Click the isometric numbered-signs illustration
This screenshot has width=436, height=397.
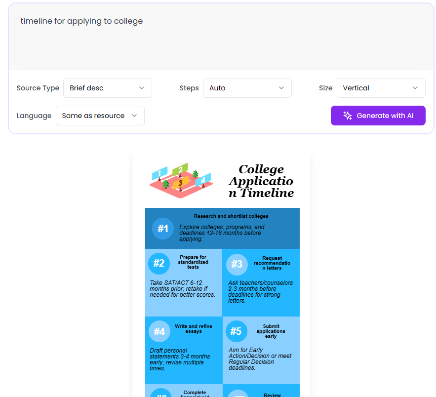(x=181, y=180)
